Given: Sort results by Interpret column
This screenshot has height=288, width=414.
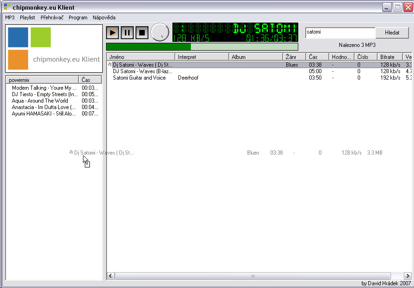Looking at the screenshot, I should 202,57.
